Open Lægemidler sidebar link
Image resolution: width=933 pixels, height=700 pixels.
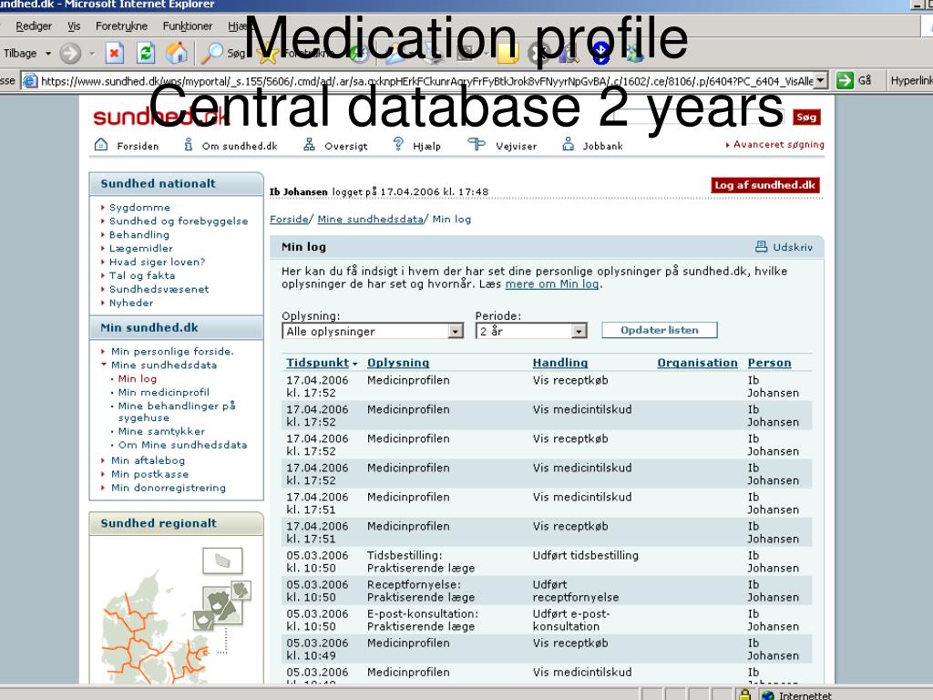click(x=141, y=248)
